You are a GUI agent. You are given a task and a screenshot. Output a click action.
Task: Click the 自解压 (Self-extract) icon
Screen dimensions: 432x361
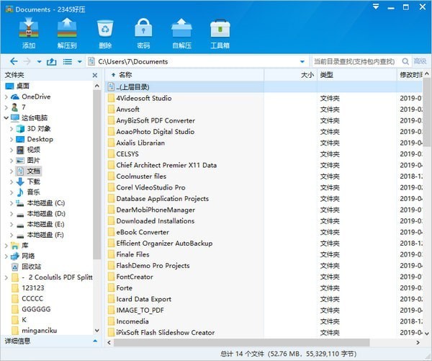point(181,33)
